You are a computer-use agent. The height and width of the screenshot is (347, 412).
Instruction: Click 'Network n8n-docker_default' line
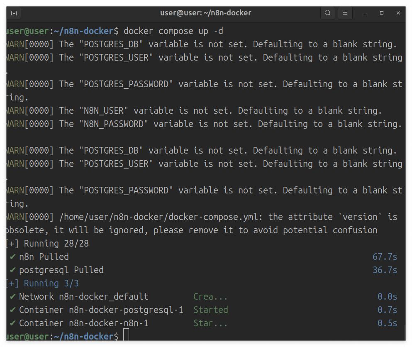[x=83, y=297]
